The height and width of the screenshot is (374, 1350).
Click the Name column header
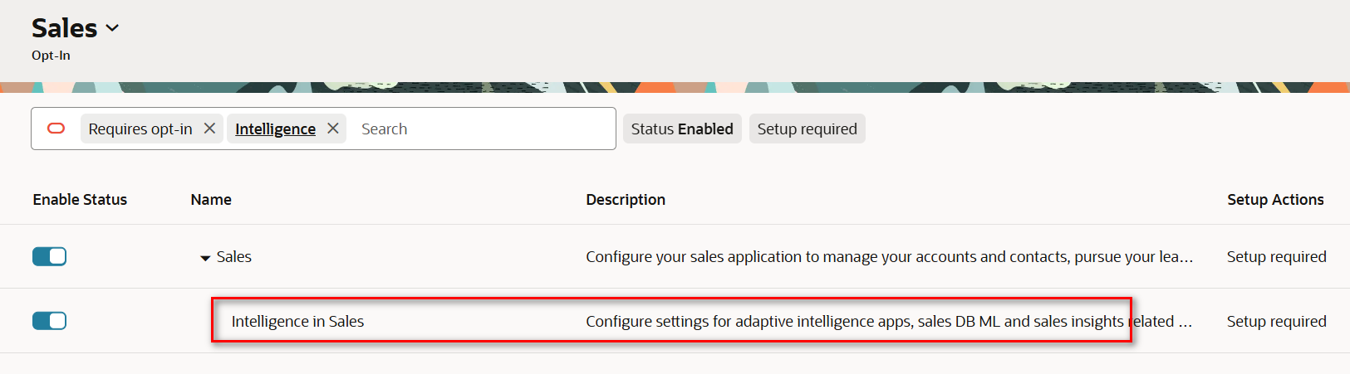point(211,200)
